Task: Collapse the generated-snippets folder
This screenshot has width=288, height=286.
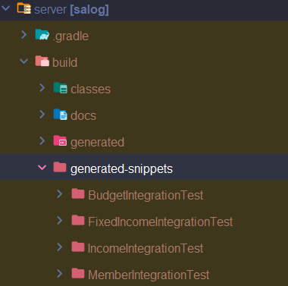Action: click(42, 168)
